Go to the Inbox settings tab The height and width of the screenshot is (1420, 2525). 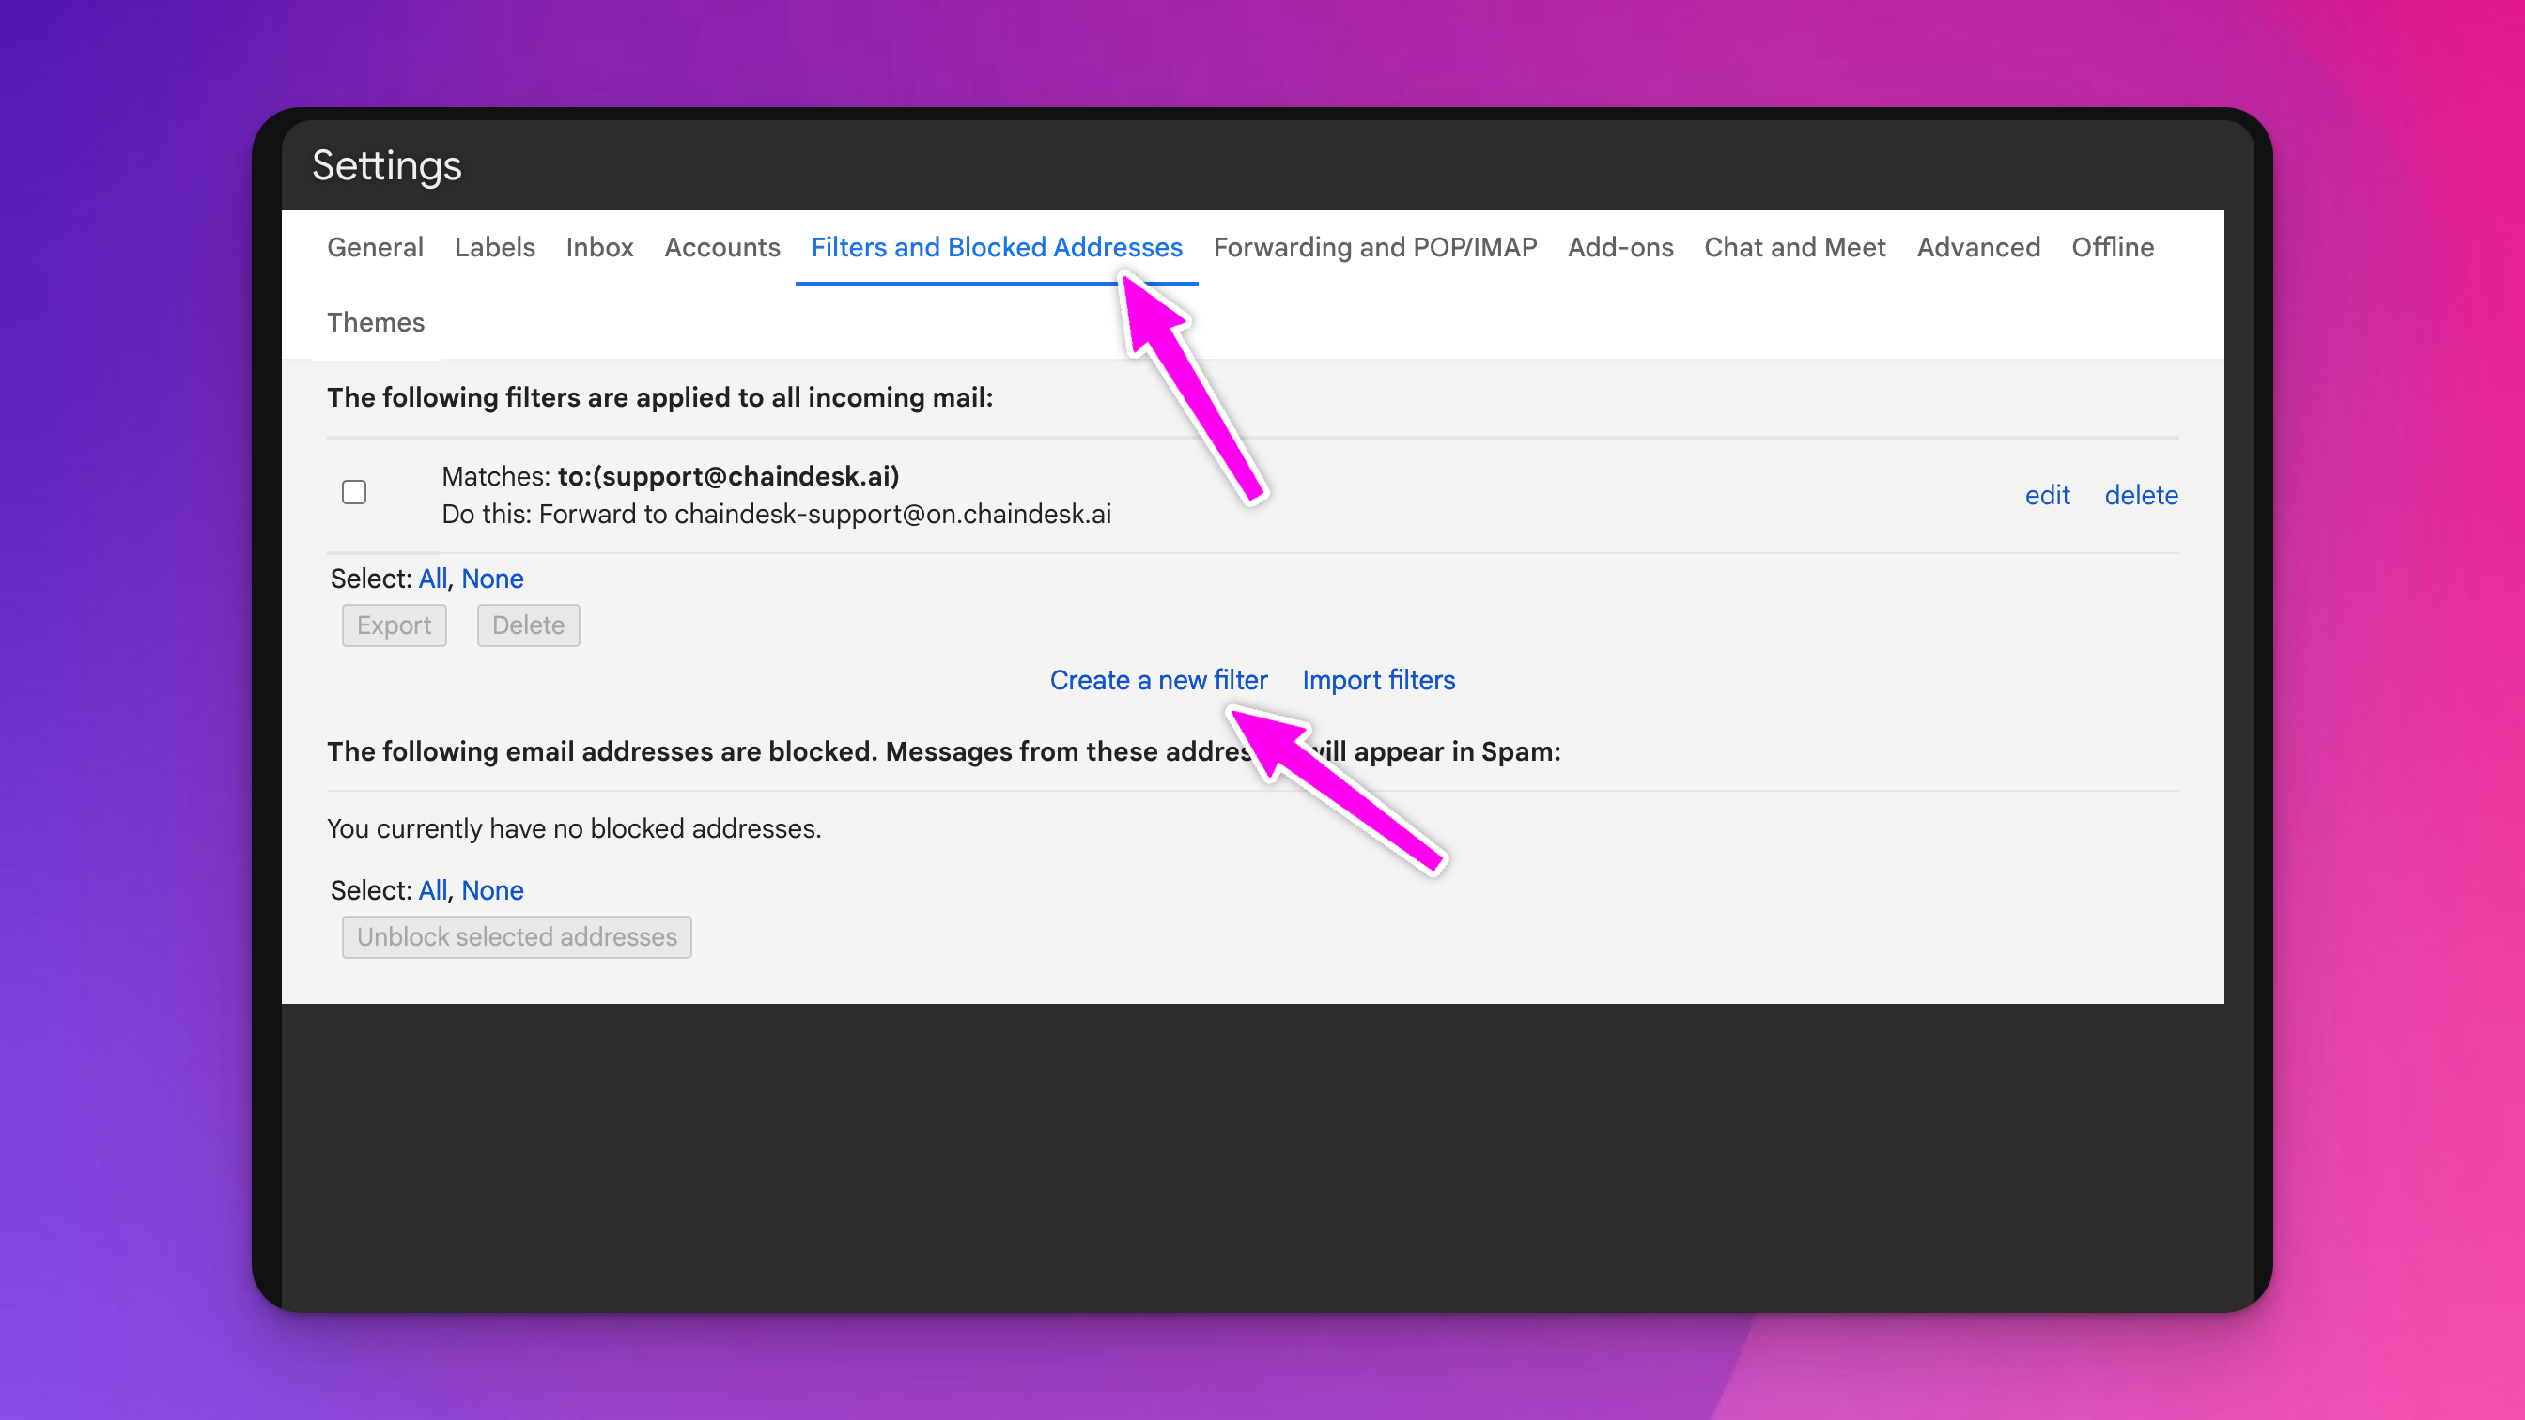(x=599, y=247)
